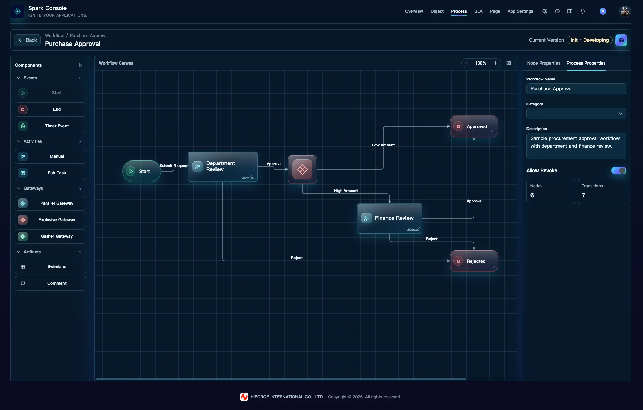
Task: Select the Department Review node
Action: pyautogui.click(x=223, y=167)
